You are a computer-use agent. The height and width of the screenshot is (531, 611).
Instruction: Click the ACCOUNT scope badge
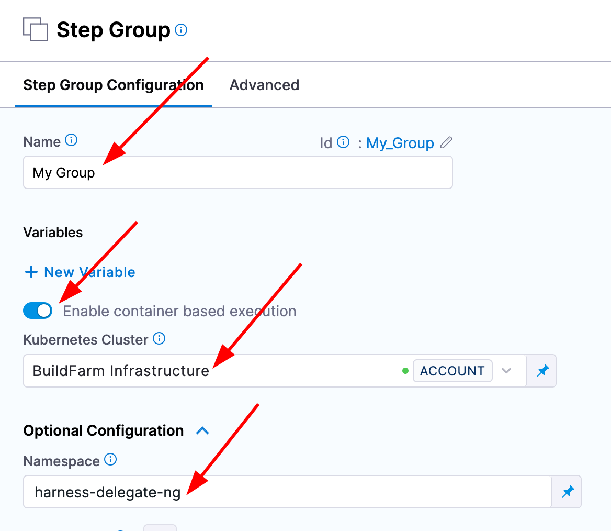click(x=452, y=371)
